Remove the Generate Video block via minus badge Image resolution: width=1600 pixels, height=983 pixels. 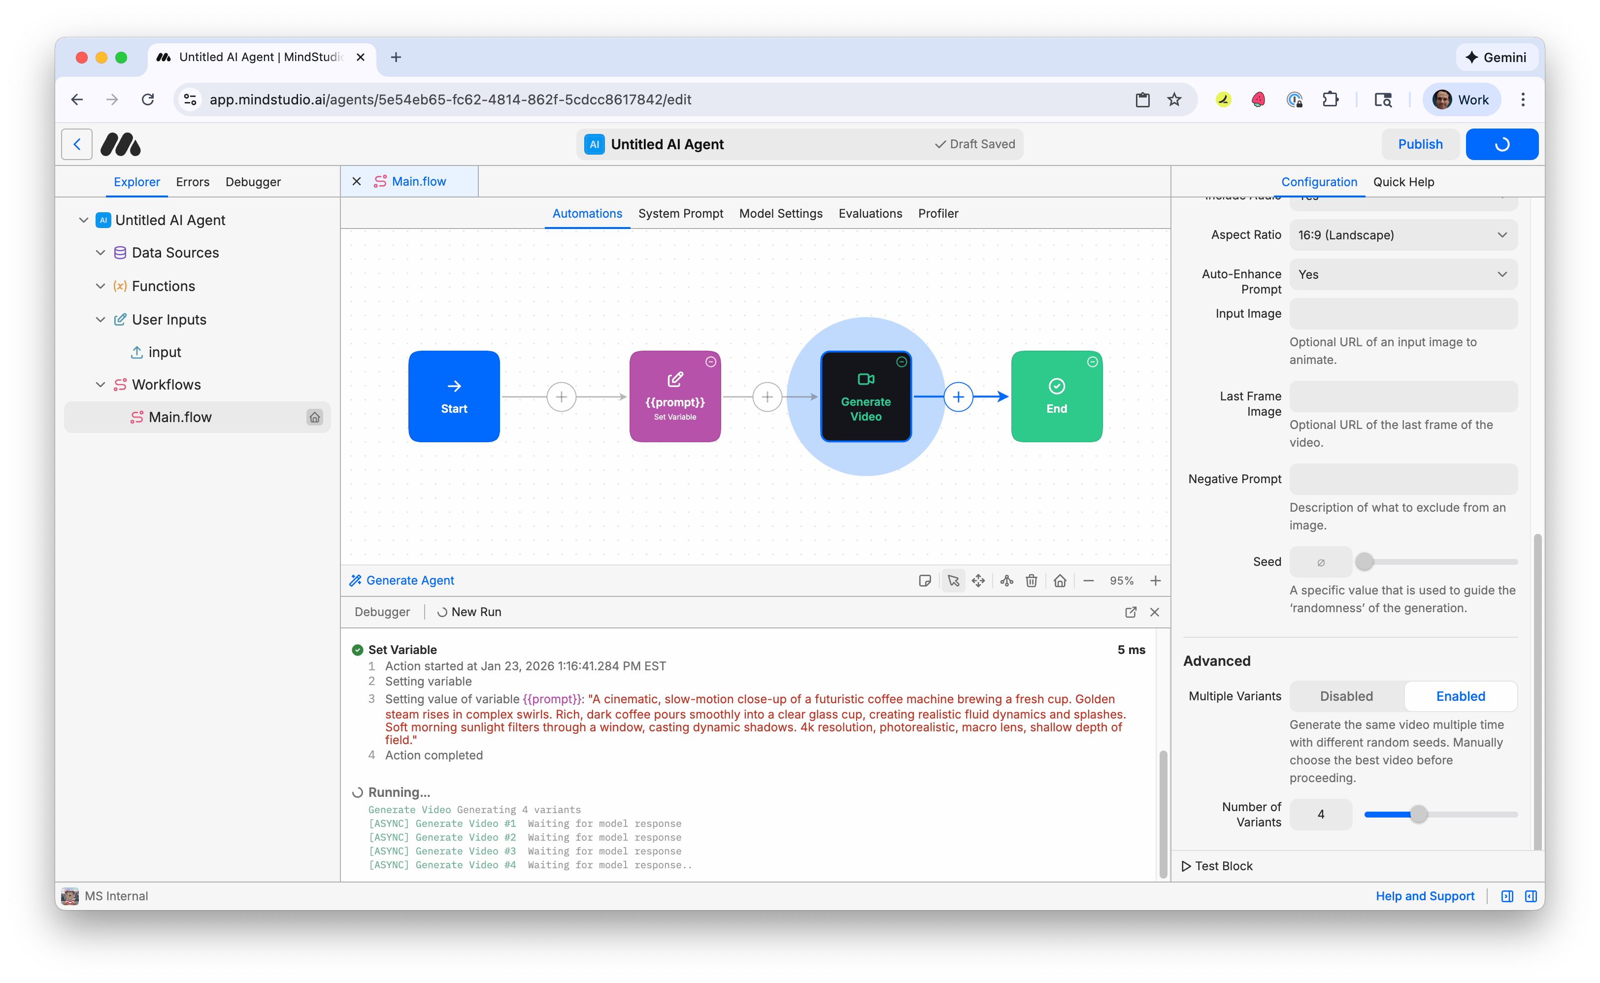[x=901, y=361]
